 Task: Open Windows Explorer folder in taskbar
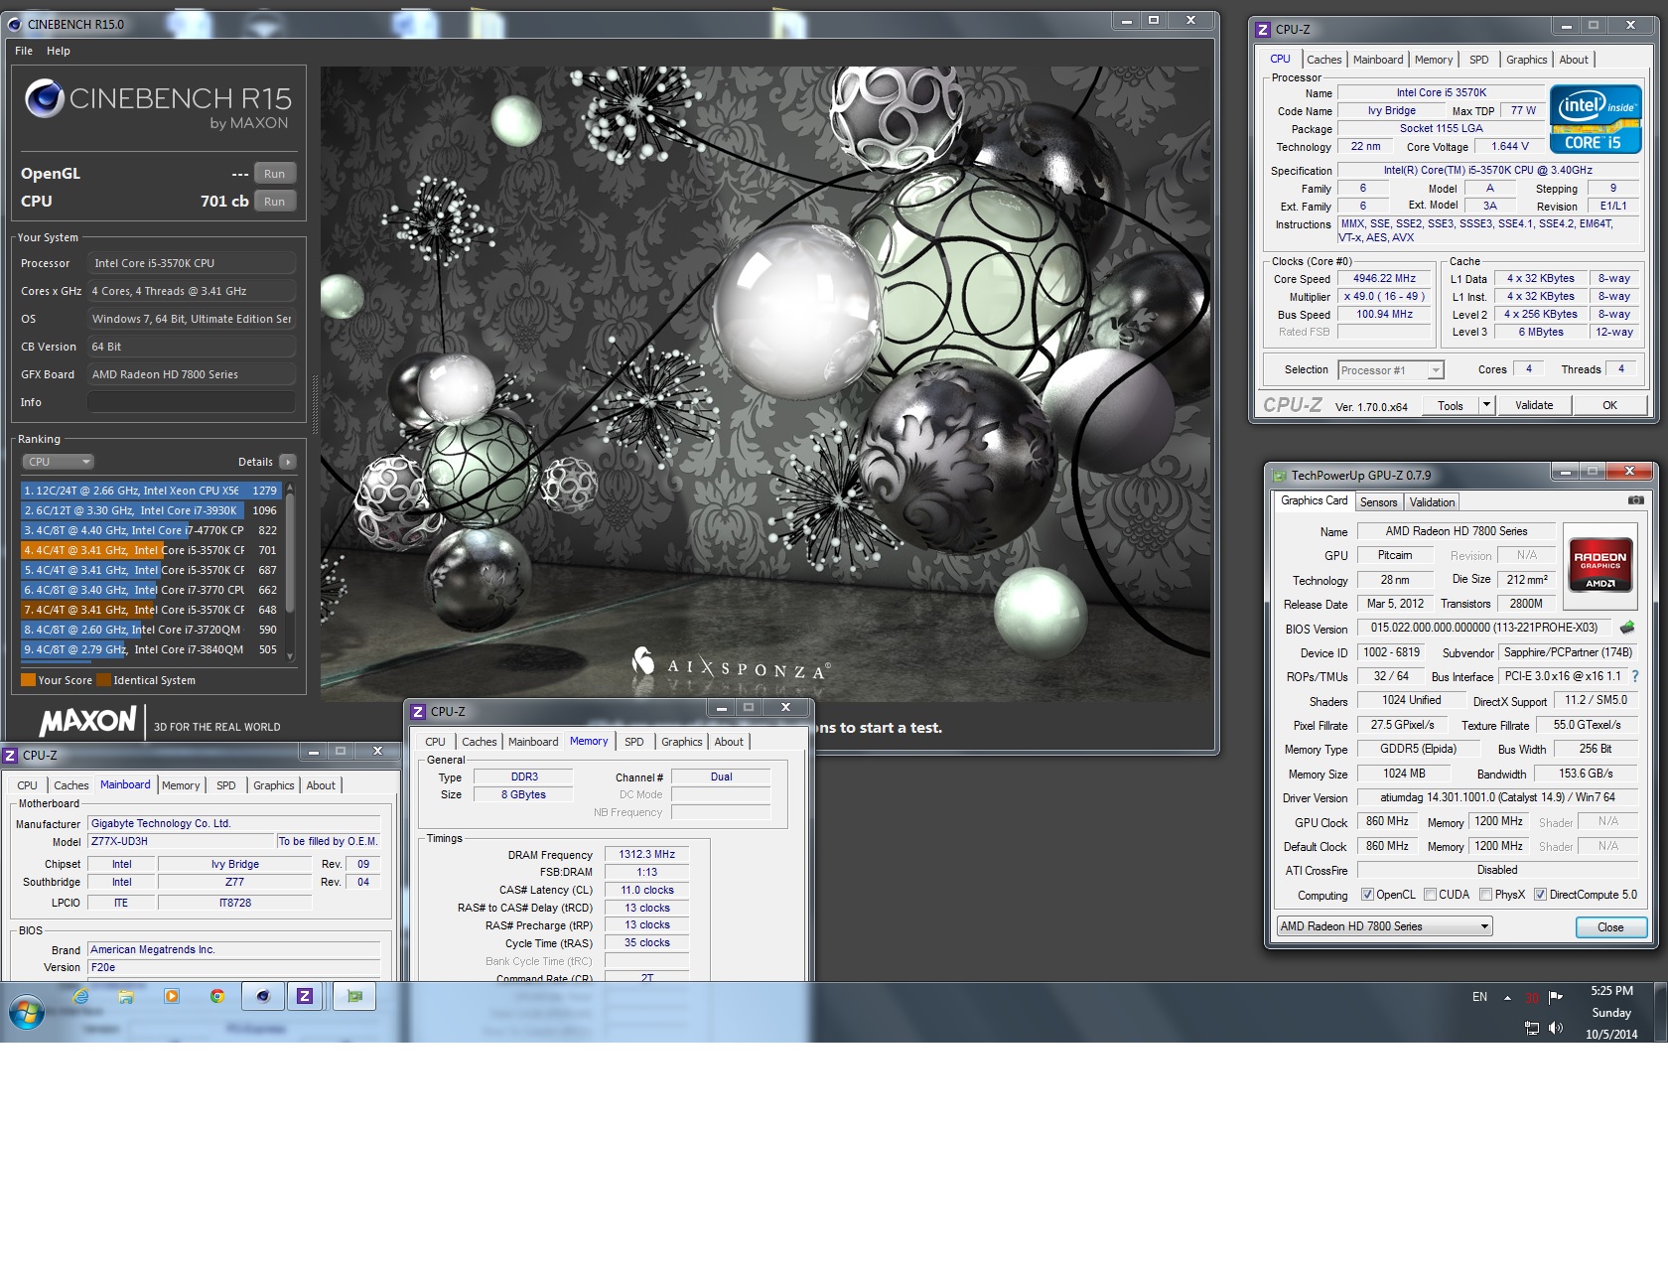click(x=126, y=996)
